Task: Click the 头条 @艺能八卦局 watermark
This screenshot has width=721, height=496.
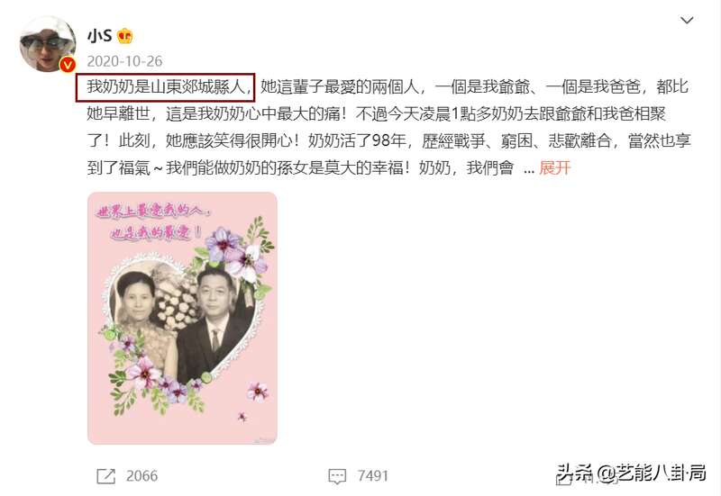Action: [x=632, y=473]
